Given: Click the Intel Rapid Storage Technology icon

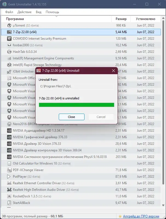Looking at the screenshot, I should 9,65.
